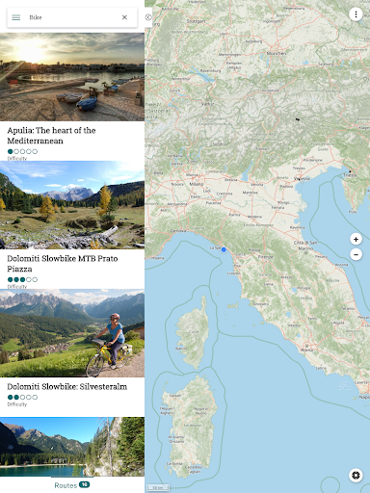The width and height of the screenshot is (370, 493).
Task: Click the mountain lake photo thumbnail
Action: 72,447
